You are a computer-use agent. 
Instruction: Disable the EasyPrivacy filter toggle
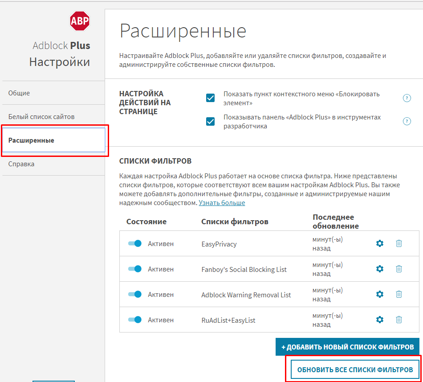pos(134,243)
